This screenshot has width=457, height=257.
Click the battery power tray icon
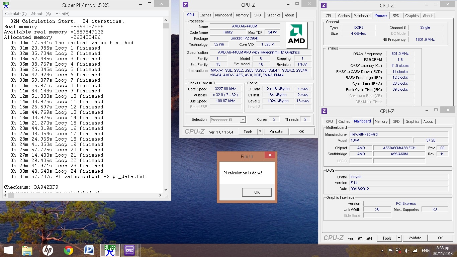(398, 250)
